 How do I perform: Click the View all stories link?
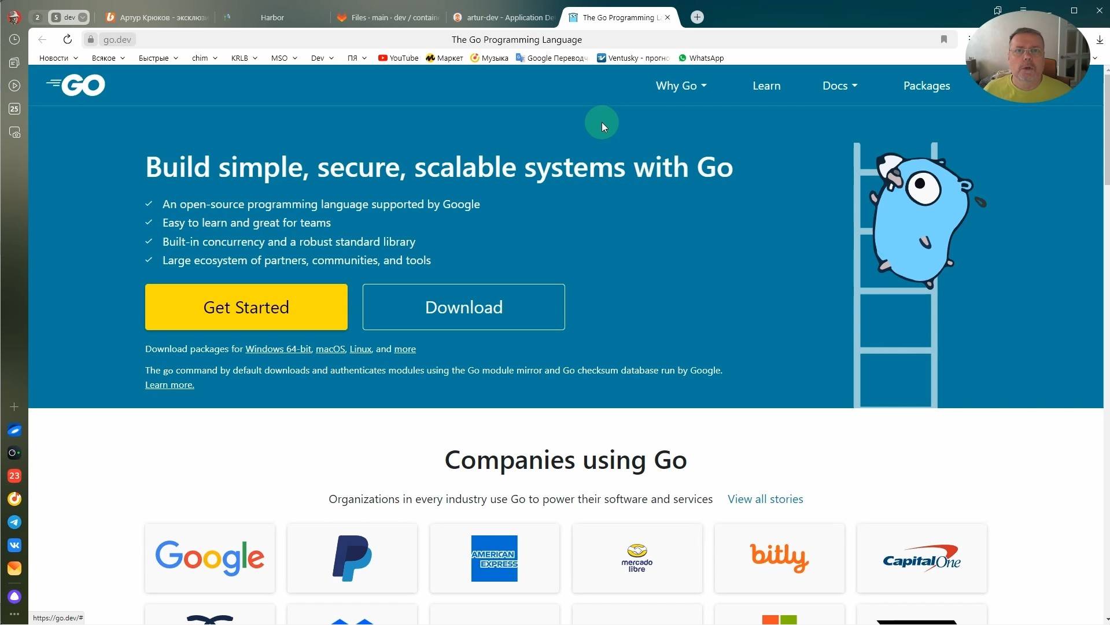point(765,499)
